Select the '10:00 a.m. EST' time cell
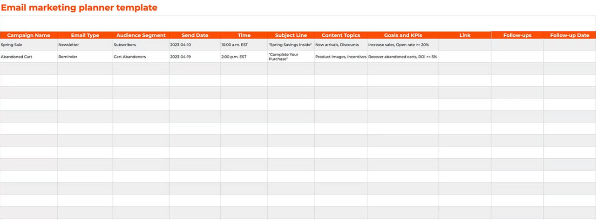The width and height of the screenshot is (596, 220). [244, 45]
